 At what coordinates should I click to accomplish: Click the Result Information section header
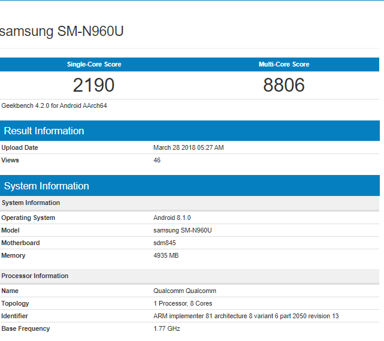pos(190,131)
